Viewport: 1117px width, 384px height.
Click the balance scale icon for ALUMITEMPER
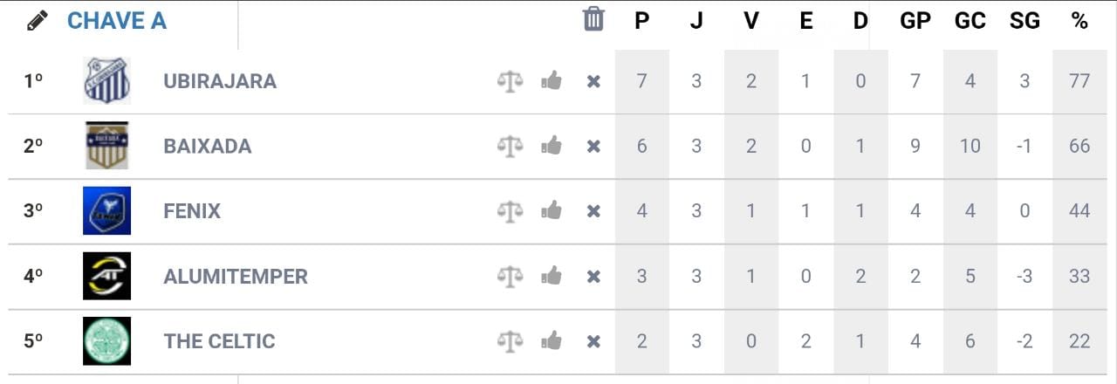[x=510, y=277]
